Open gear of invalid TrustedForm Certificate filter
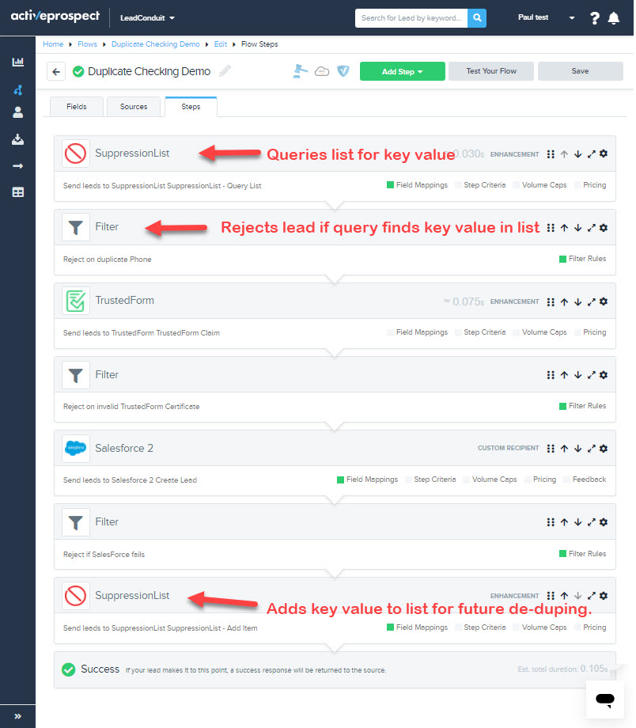Viewport: 636px width, 728px height. (x=604, y=374)
